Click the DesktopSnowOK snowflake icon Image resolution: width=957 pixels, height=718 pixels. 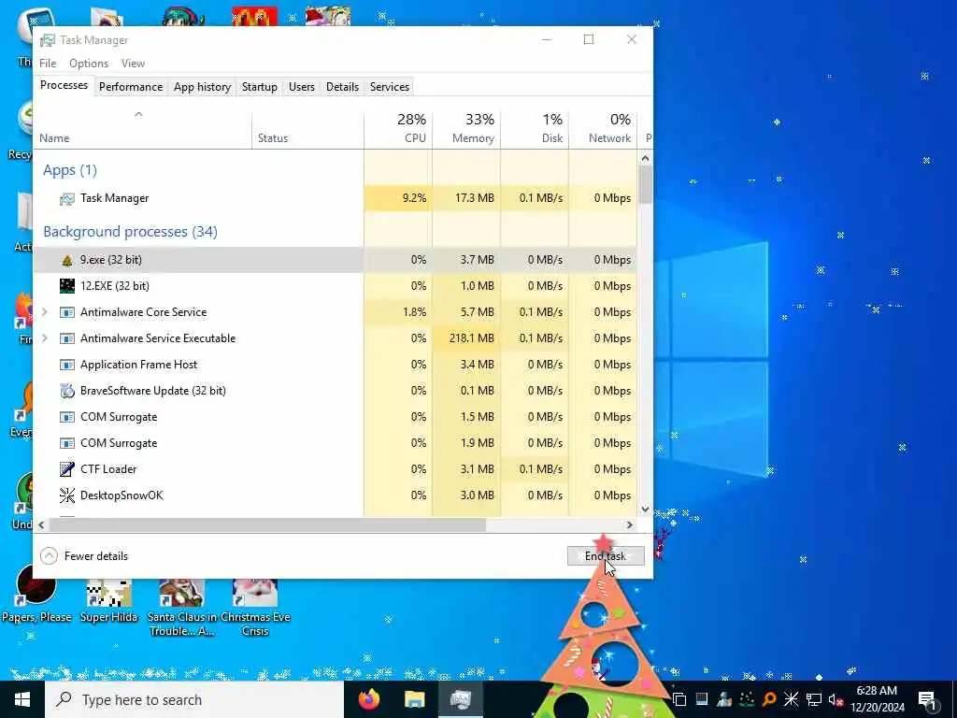click(x=67, y=495)
